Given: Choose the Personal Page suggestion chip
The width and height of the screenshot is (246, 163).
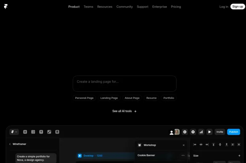Looking at the screenshot, I should coord(84,98).
